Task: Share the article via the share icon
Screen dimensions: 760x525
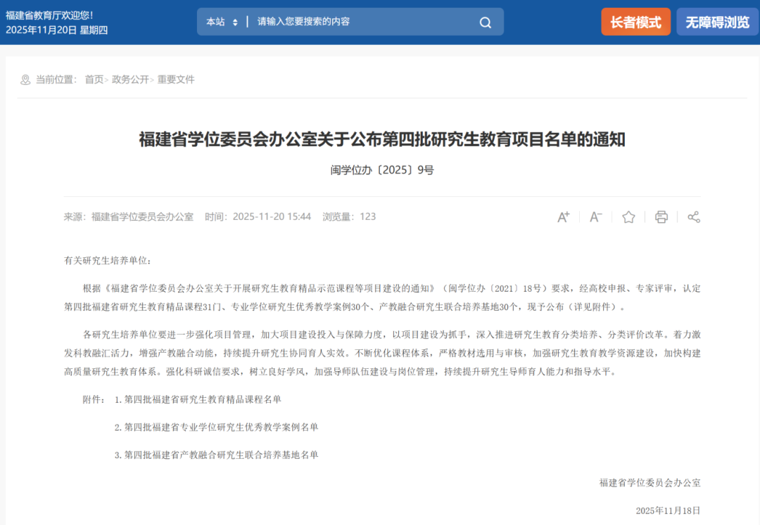Action: click(x=694, y=217)
